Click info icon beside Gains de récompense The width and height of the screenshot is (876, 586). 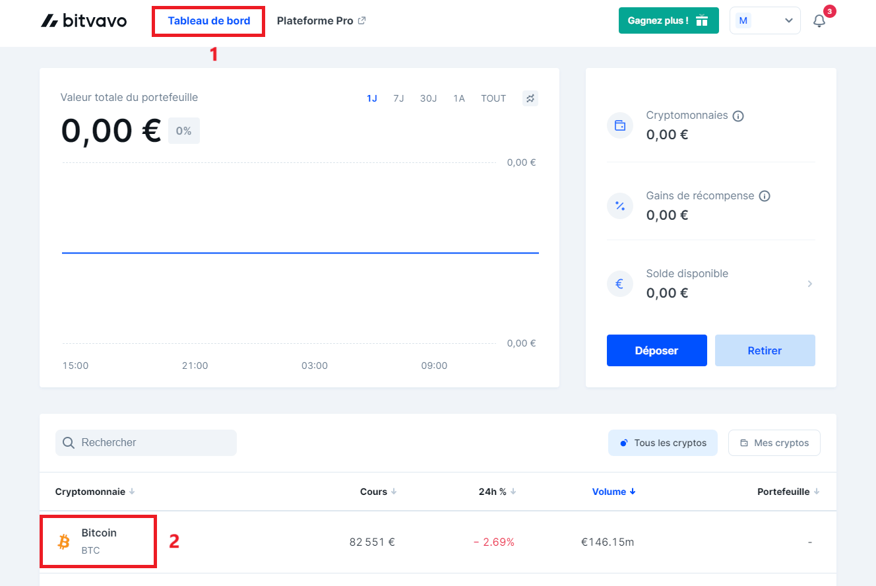(x=765, y=196)
